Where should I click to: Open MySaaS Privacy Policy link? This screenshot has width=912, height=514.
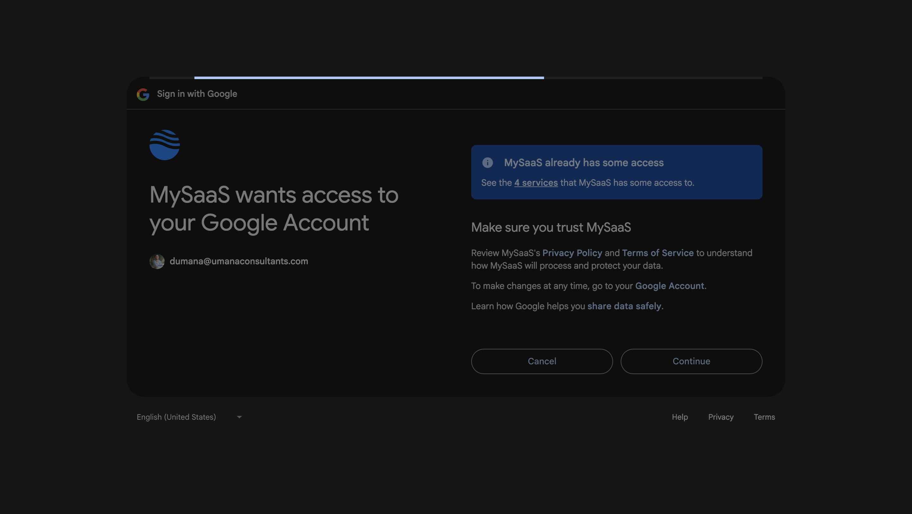coord(572,253)
